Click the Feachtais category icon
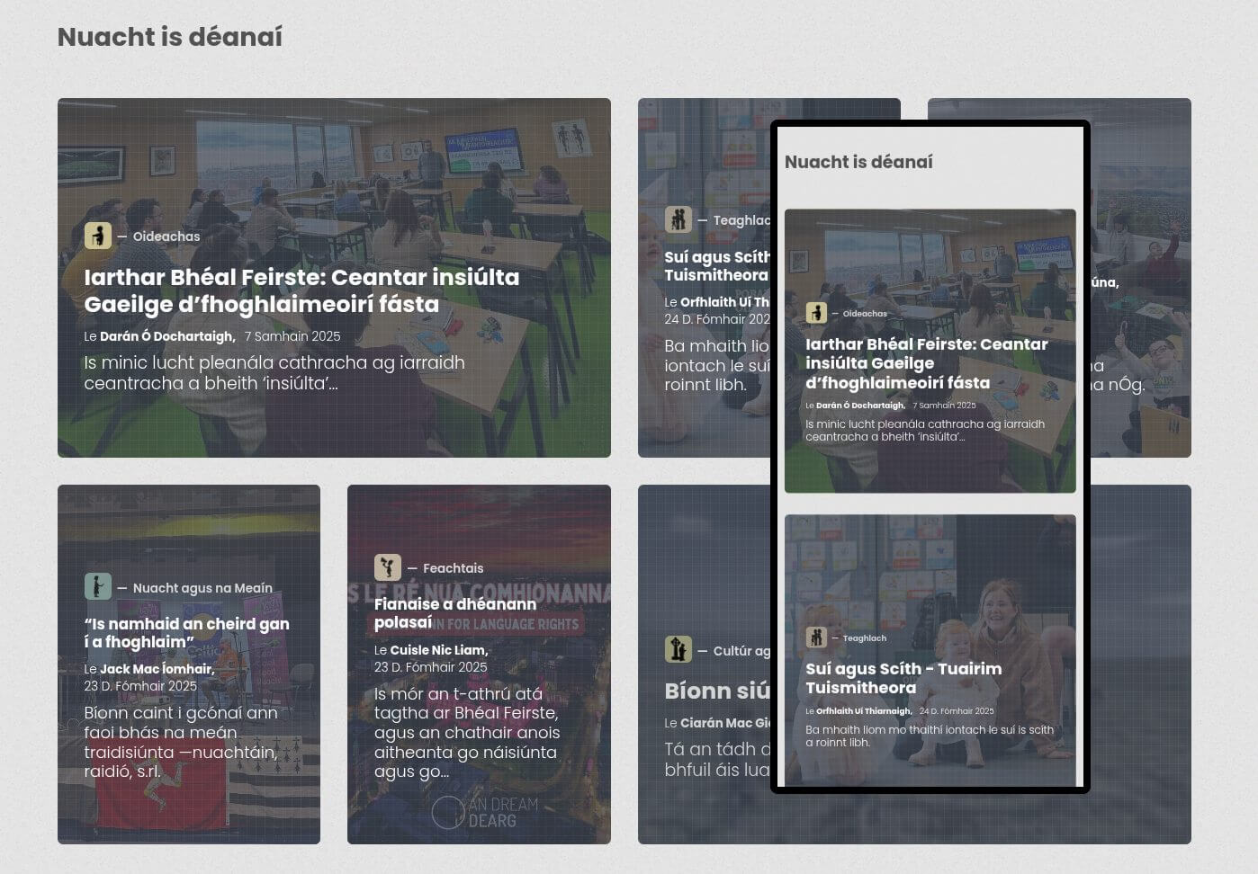 388,567
